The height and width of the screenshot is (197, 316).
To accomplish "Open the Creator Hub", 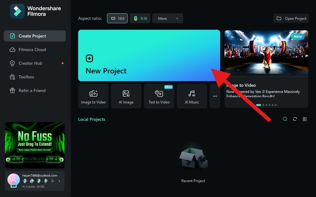I will pyautogui.click(x=30, y=63).
